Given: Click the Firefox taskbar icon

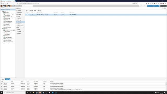Looking at the screenshot, I should (x=40, y=93).
